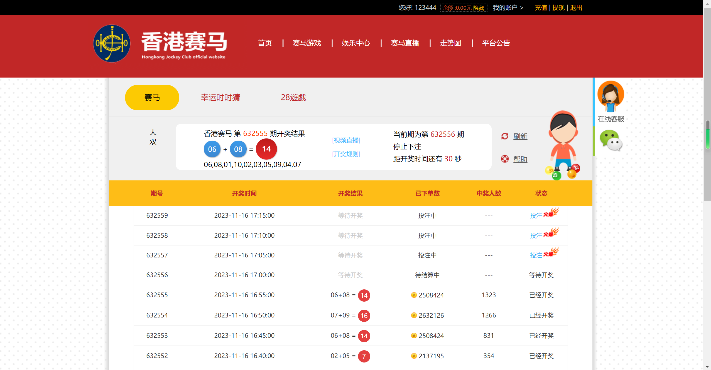The width and height of the screenshot is (711, 370).
Task: Click the red 14 result ball
Action: coord(266,149)
